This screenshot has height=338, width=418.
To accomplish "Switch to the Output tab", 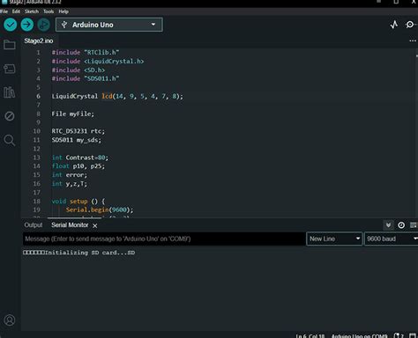I will (34, 225).
